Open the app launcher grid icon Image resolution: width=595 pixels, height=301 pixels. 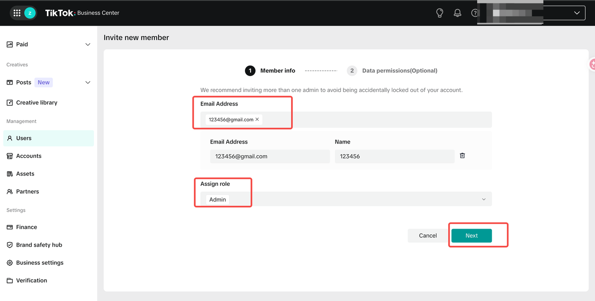[x=17, y=13]
